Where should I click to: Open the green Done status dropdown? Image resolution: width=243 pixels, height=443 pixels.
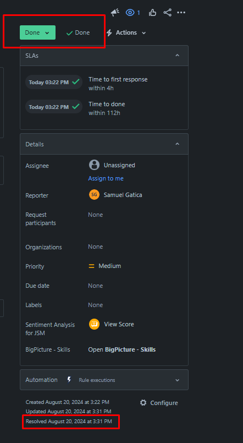click(37, 32)
